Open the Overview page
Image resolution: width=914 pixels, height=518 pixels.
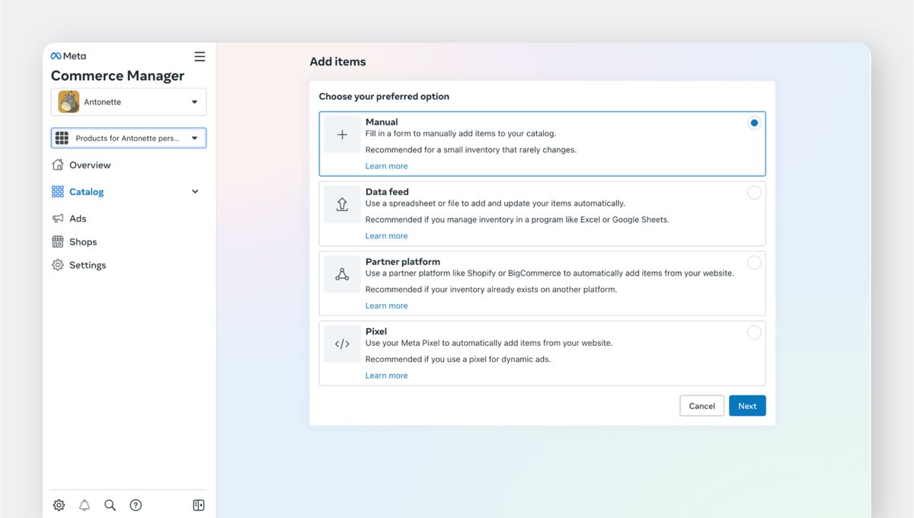pos(88,165)
